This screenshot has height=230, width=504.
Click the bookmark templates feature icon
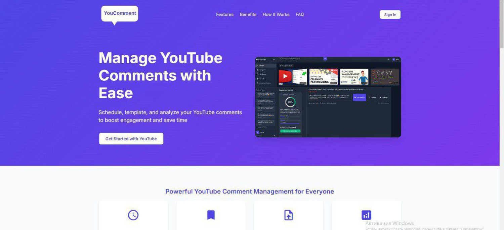point(211,215)
